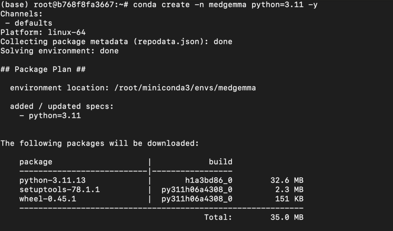Click the command 'conda create -n medgemma python=3.11 -y'

225,5
